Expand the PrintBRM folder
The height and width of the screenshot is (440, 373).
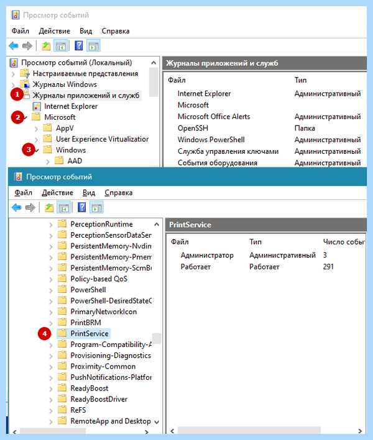tap(51, 323)
